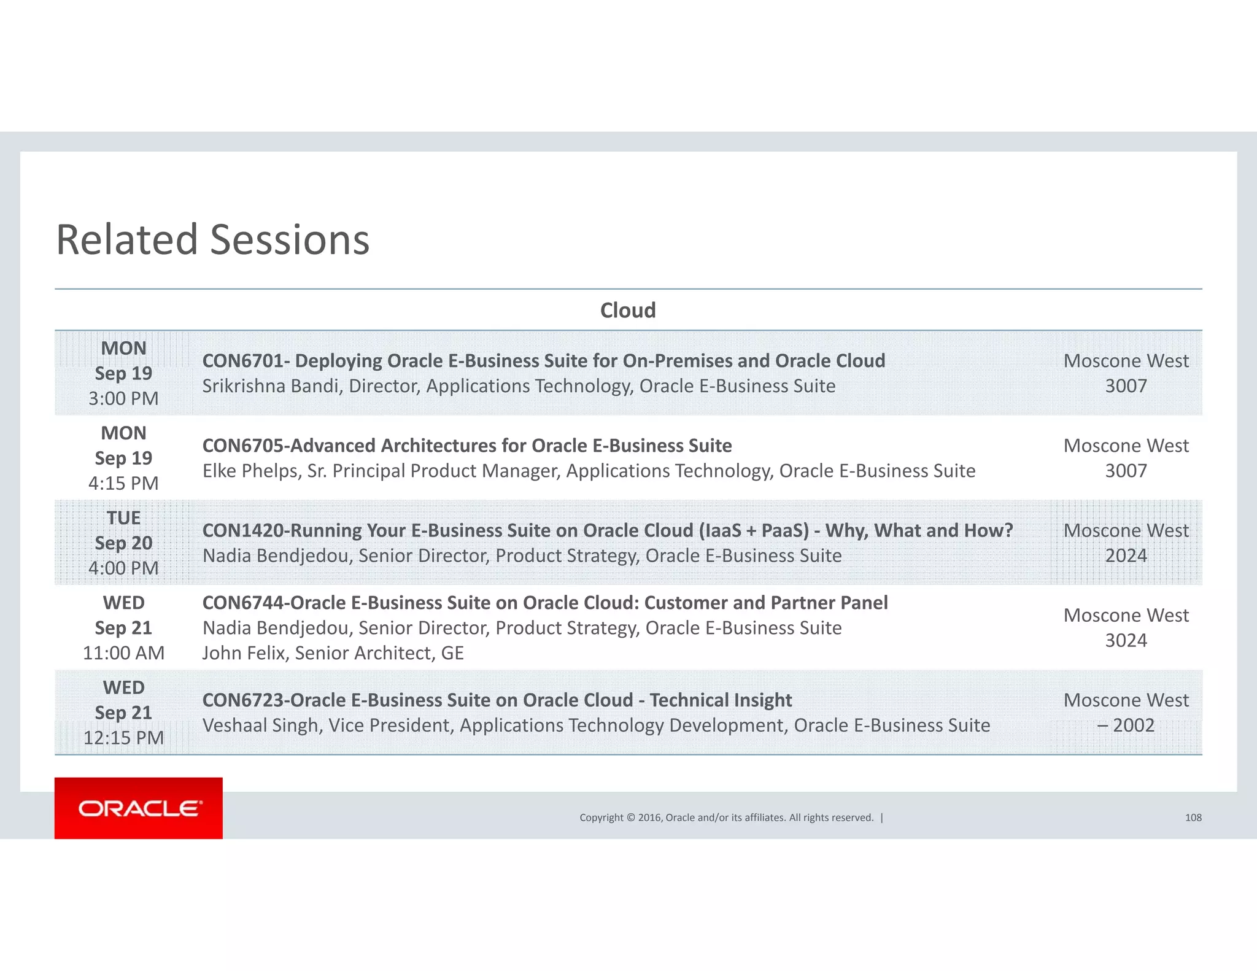Select slide number 108
Viewport: 1257px width, 971px height.
click(1193, 818)
